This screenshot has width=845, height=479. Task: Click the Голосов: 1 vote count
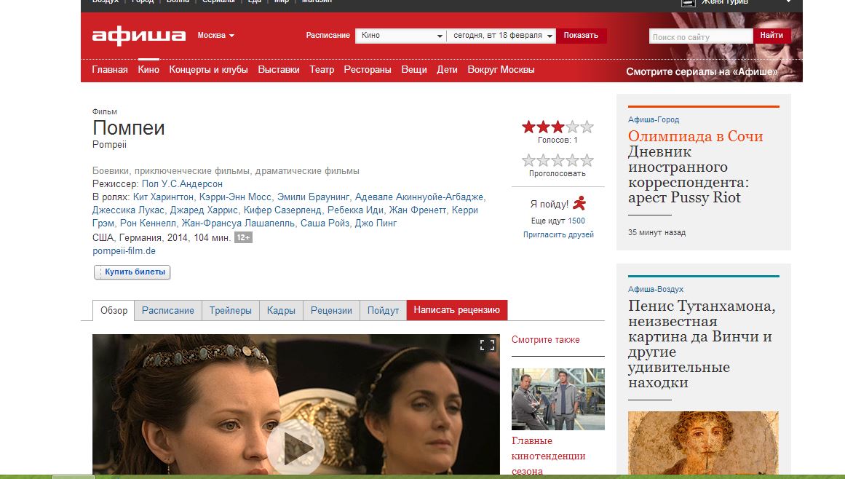[x=558, y=140]
